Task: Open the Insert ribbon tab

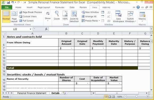Action: tap(29, 7)
